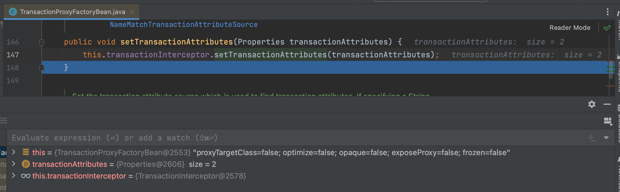The width and height of the screenshot is (620, 192).
Task: Expand the this.transactionInterceptor watch node
Action: (14, 176)
